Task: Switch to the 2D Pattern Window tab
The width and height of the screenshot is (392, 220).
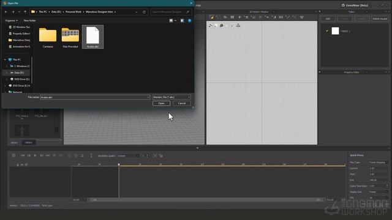Action: [x=258, y=12]
